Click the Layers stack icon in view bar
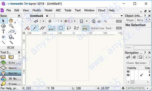This screenshot has width=152, height=91. (x=50, y=21)
